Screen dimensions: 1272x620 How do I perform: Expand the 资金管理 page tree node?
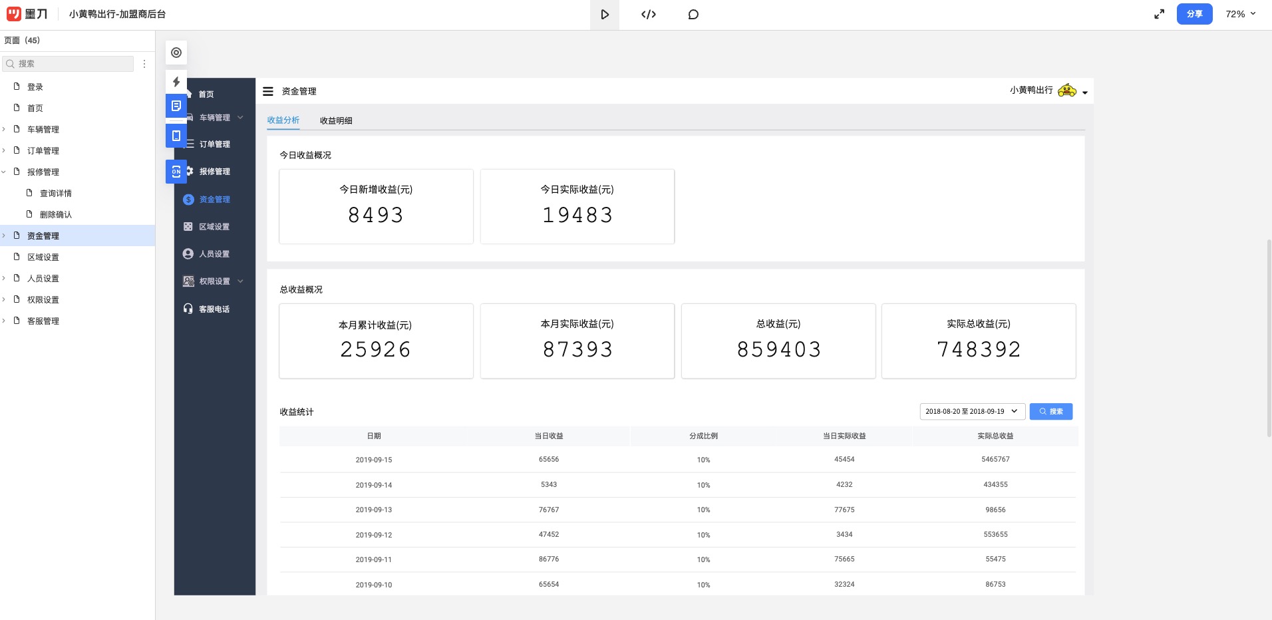point(4,235)
